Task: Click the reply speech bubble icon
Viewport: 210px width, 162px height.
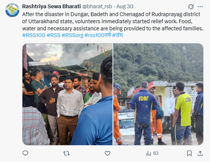Action: click(x=25, y=153)
